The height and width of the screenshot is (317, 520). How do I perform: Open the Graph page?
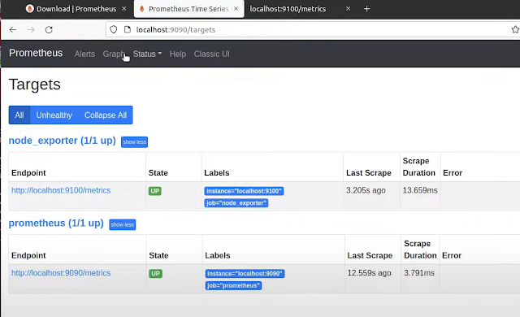[x=114, y=54]
